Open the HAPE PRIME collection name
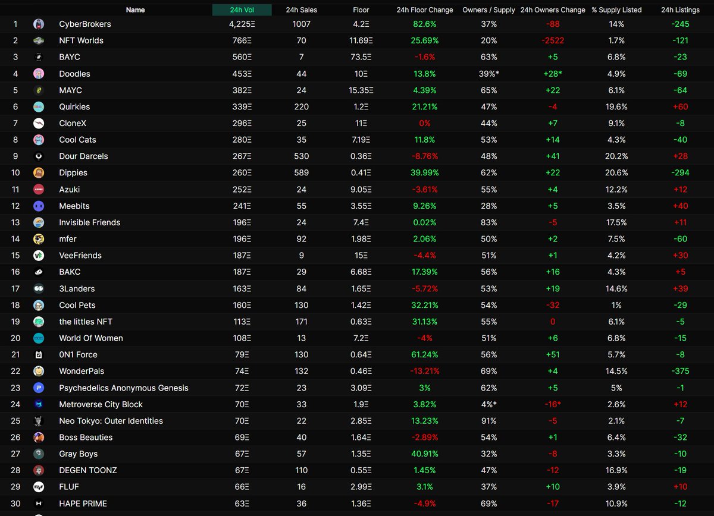Screen dimensions: 714x516 [83, 504]
